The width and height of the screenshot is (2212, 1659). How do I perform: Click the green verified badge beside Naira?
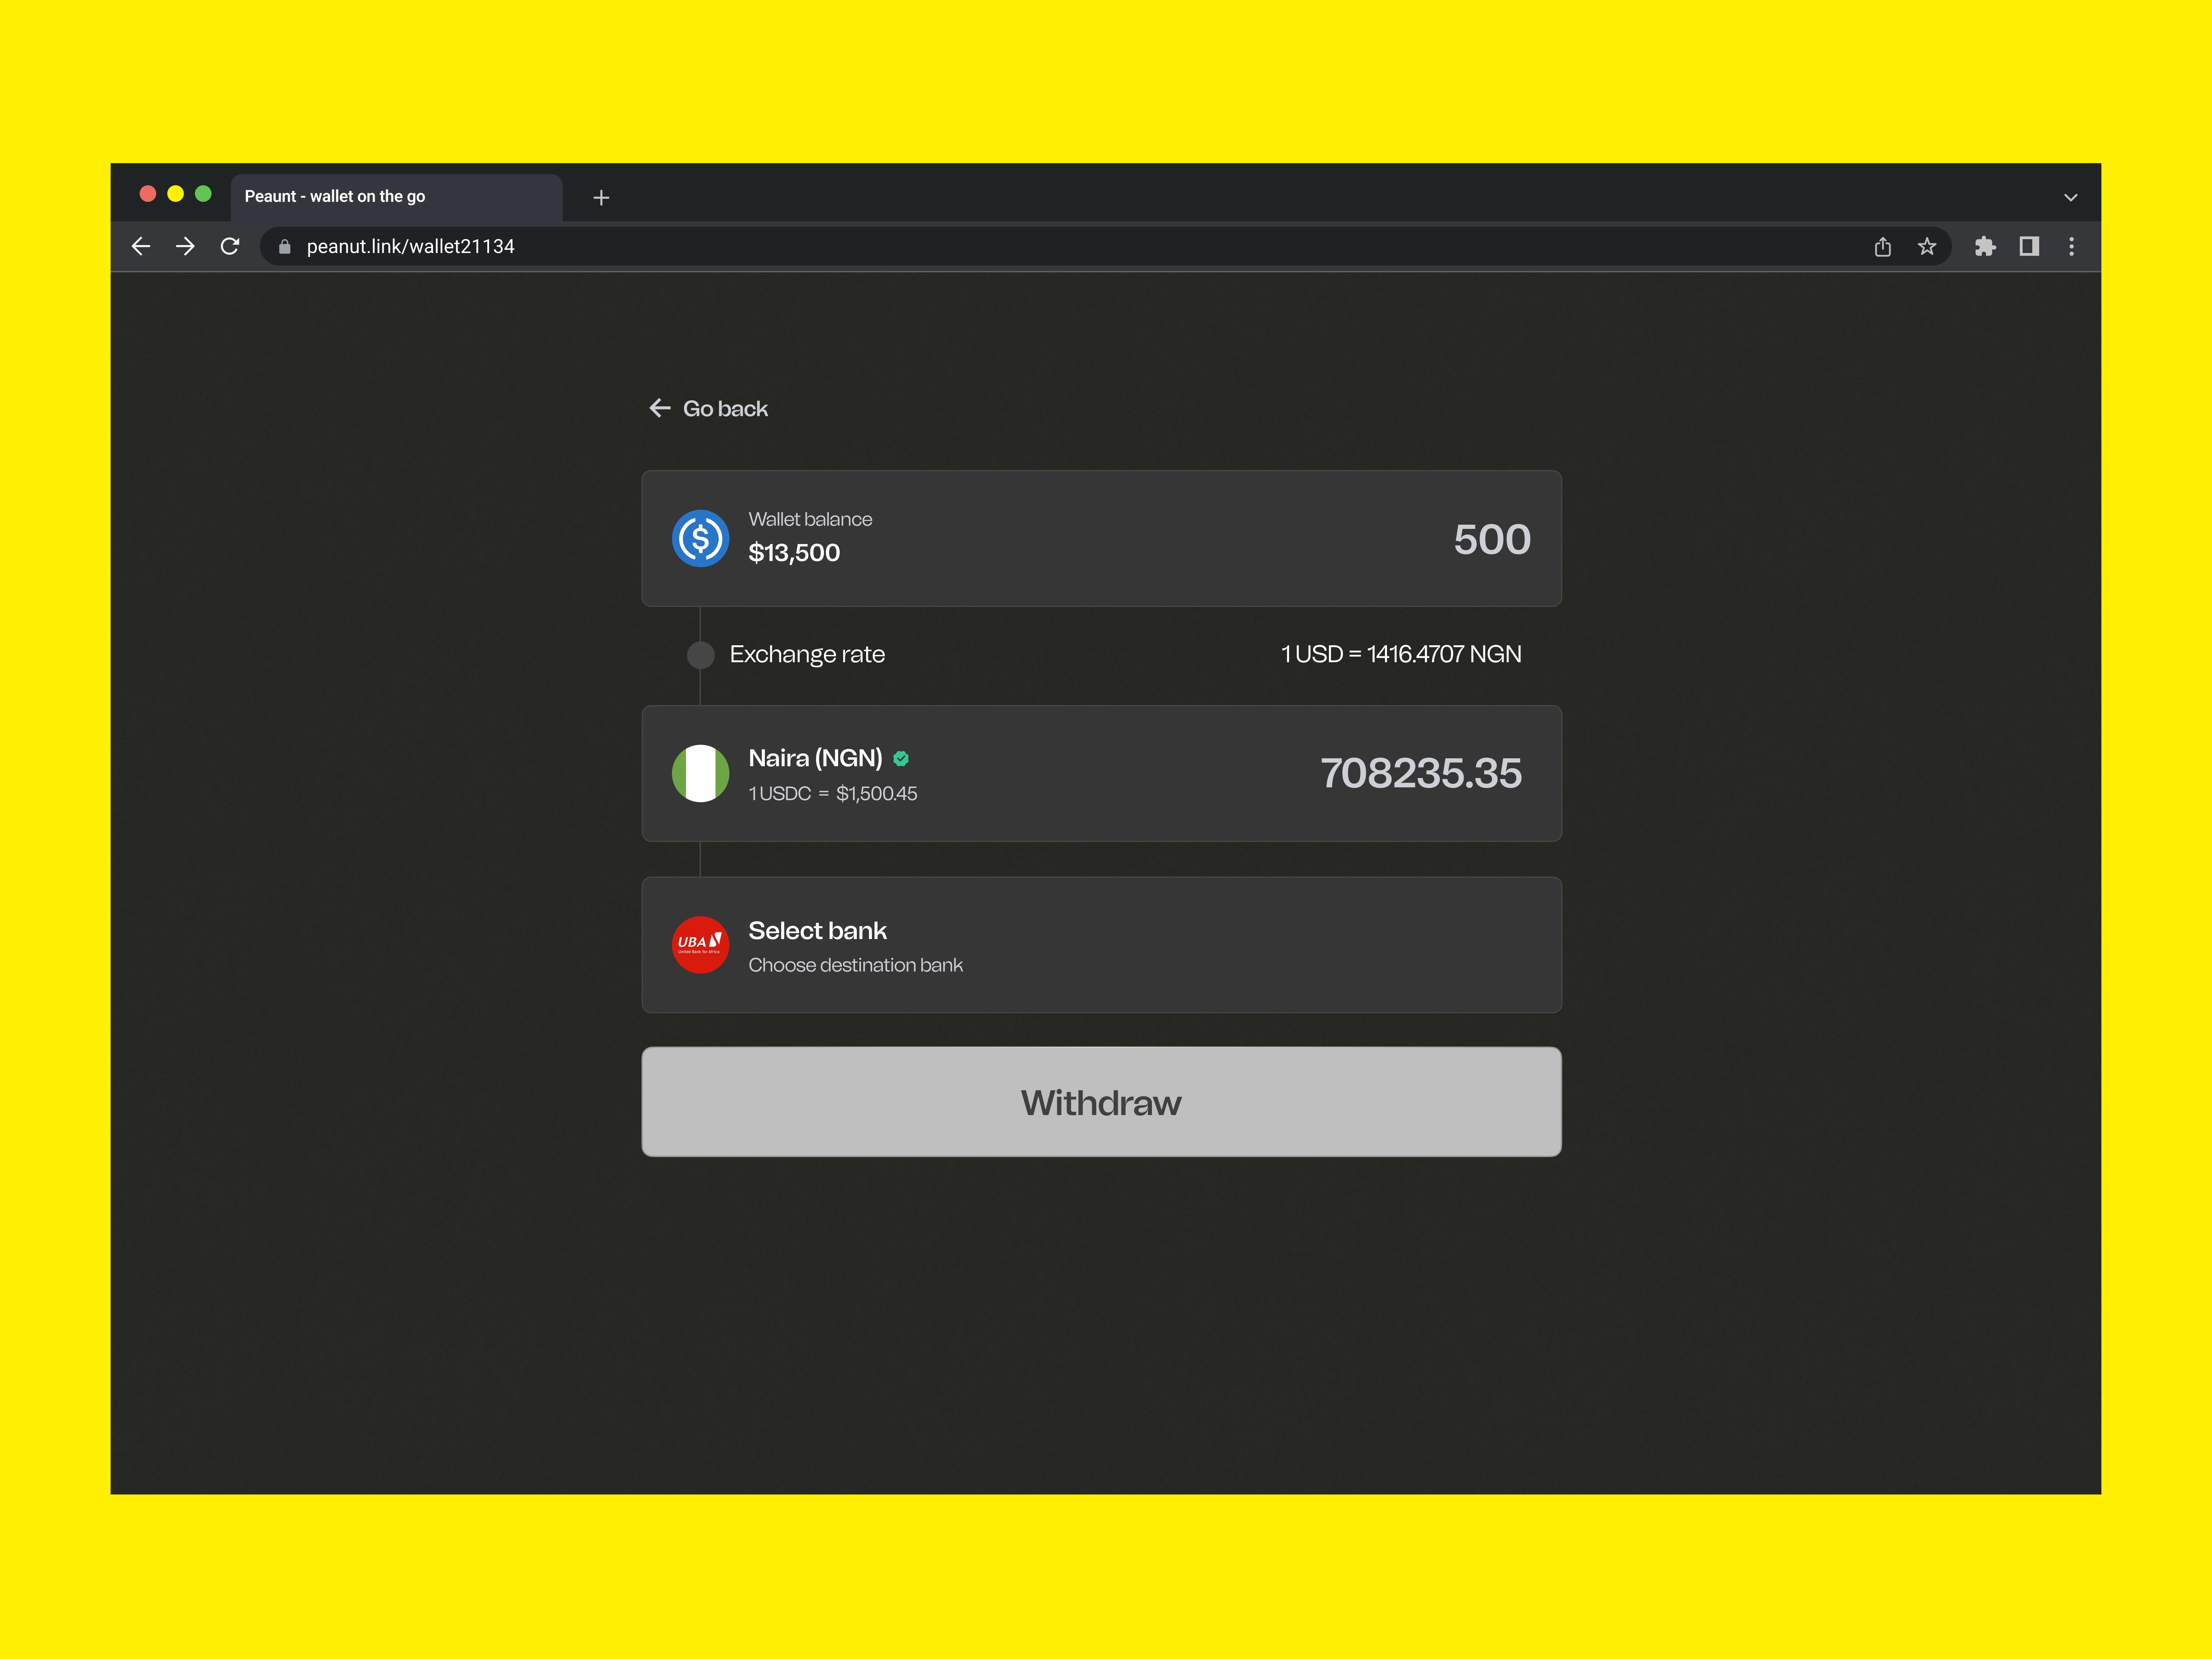pos(901,759)
